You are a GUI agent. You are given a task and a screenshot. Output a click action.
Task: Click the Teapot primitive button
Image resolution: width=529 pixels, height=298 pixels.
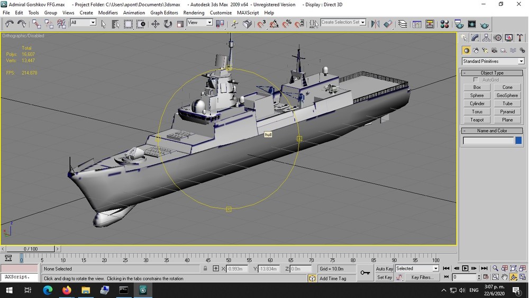pos(477,119)
